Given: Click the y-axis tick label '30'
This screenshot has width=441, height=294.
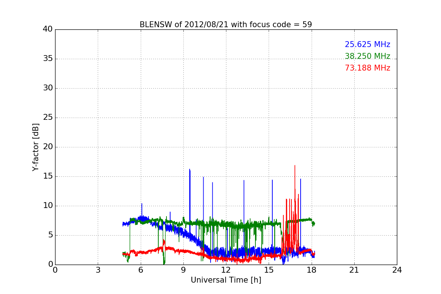Looking at the screenshot, I should pos(48,88).
